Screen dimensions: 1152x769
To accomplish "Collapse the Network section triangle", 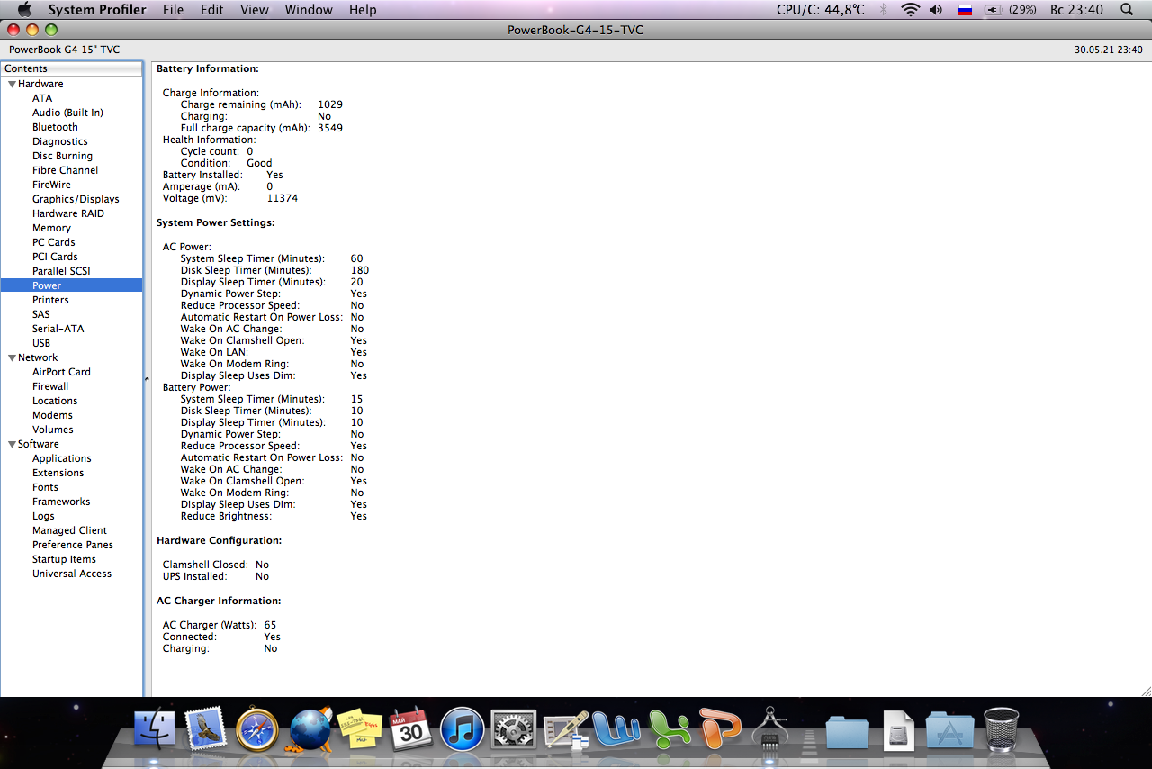I will 12,357.
